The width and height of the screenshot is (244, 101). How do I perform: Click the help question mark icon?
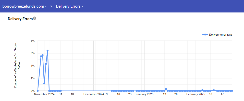coord(35,18)
